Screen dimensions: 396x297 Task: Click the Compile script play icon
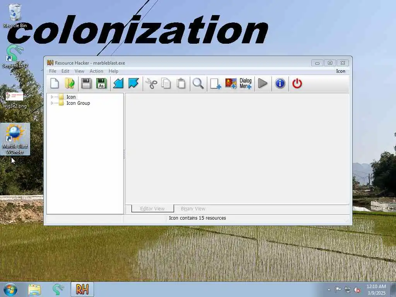coord(263,84)
